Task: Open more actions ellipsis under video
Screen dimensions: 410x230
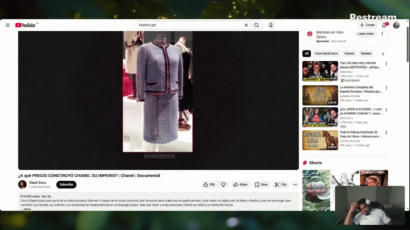Action: point(295,185)
